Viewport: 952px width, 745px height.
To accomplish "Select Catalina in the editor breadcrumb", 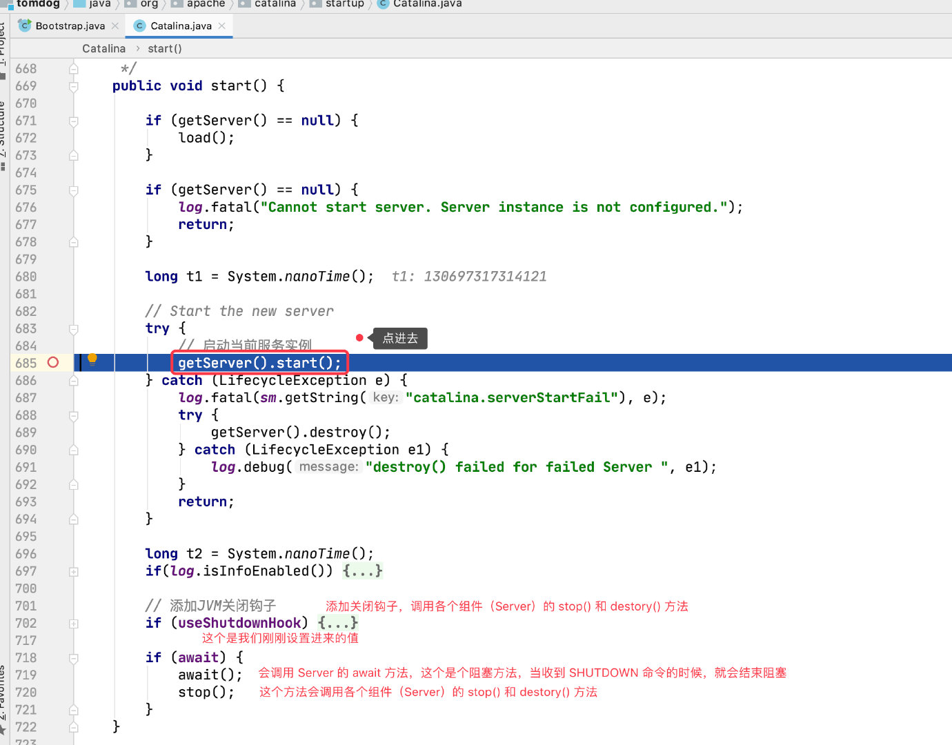I will coord(103,48).
